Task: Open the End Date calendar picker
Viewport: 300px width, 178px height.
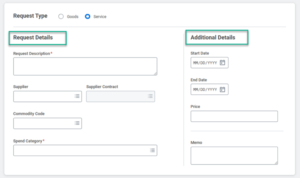Action: click(222, 90)
